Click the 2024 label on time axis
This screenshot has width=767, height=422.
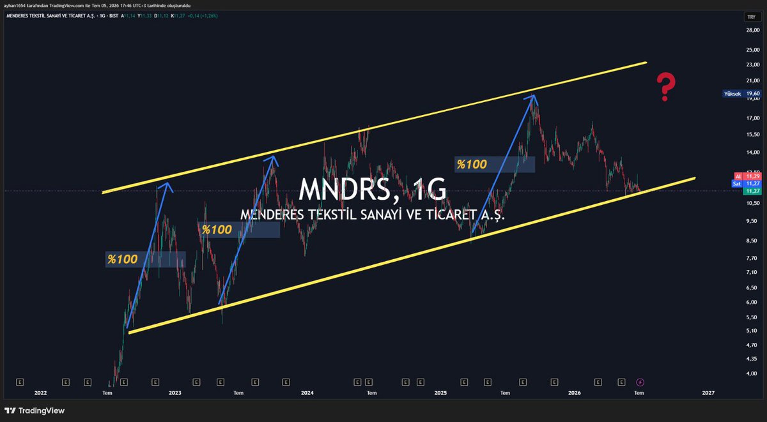(307, 393)
